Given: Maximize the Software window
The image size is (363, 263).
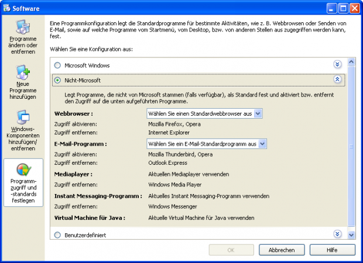Looking at the screenshot, I should pos(341,8).
